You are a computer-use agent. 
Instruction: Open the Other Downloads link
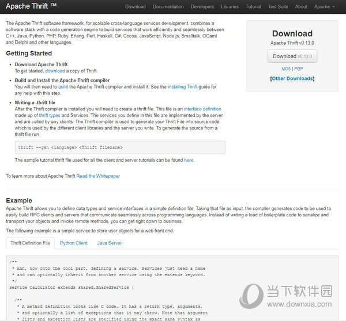tap(292, 78)
